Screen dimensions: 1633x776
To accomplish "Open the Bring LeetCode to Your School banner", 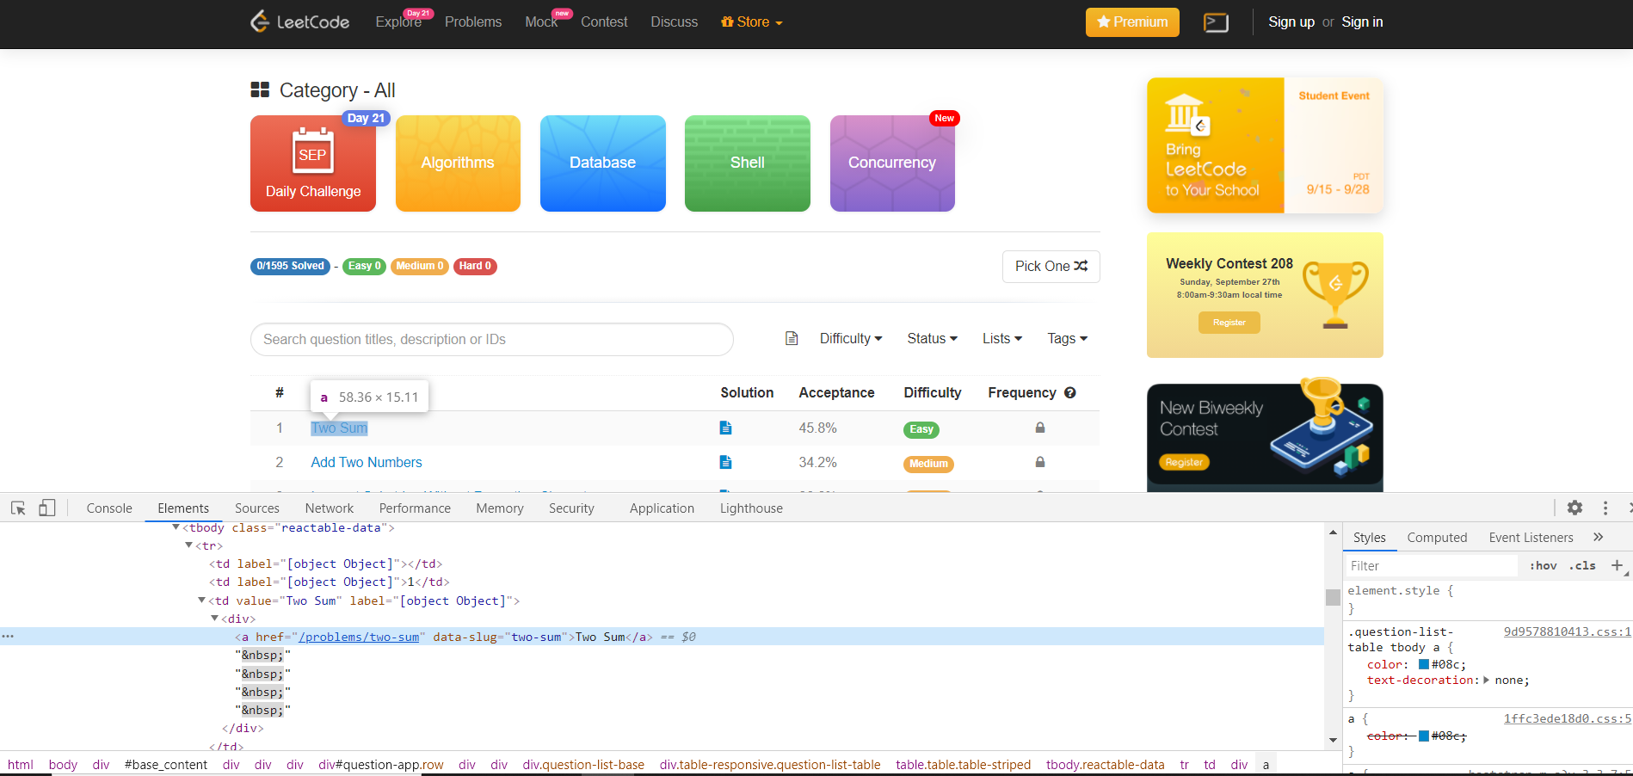I will pyautogui.click(x=1265, y=145).
